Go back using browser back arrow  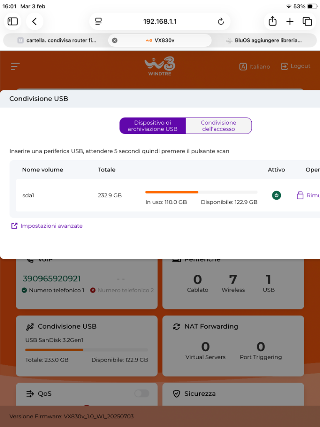click(35, 21)
